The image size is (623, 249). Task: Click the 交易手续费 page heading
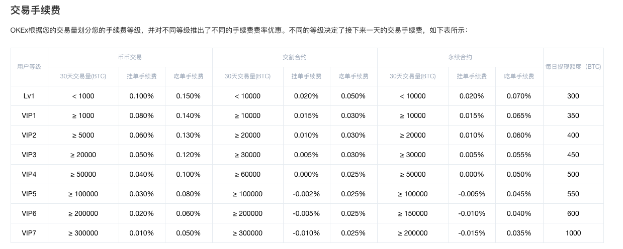click(x=36, y=11)
